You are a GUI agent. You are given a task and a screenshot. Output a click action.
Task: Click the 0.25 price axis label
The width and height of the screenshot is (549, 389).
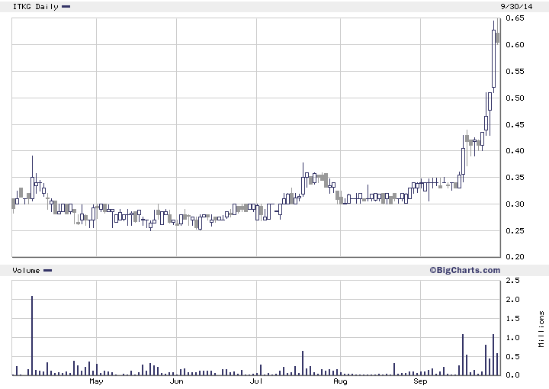click(515, 230)
